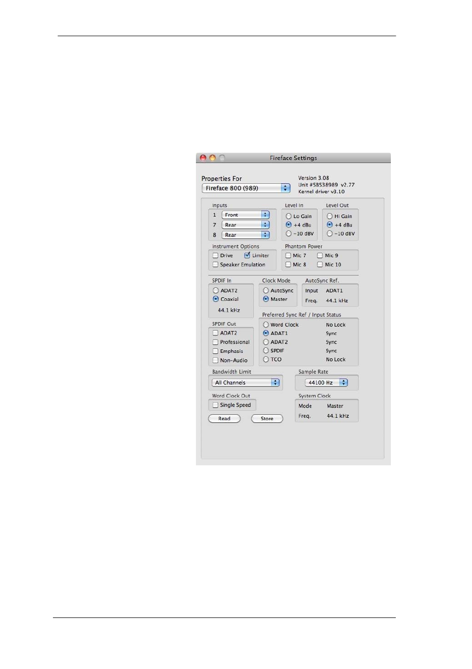The width and height of the screenshot is (472, 669).
Task: Minimize the Fireface Settings window
Action: point(212,158)
